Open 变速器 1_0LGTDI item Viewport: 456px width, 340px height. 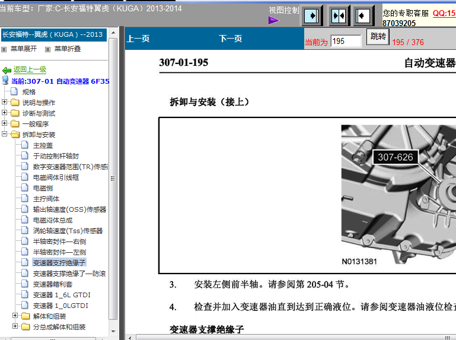click(60, 306)
